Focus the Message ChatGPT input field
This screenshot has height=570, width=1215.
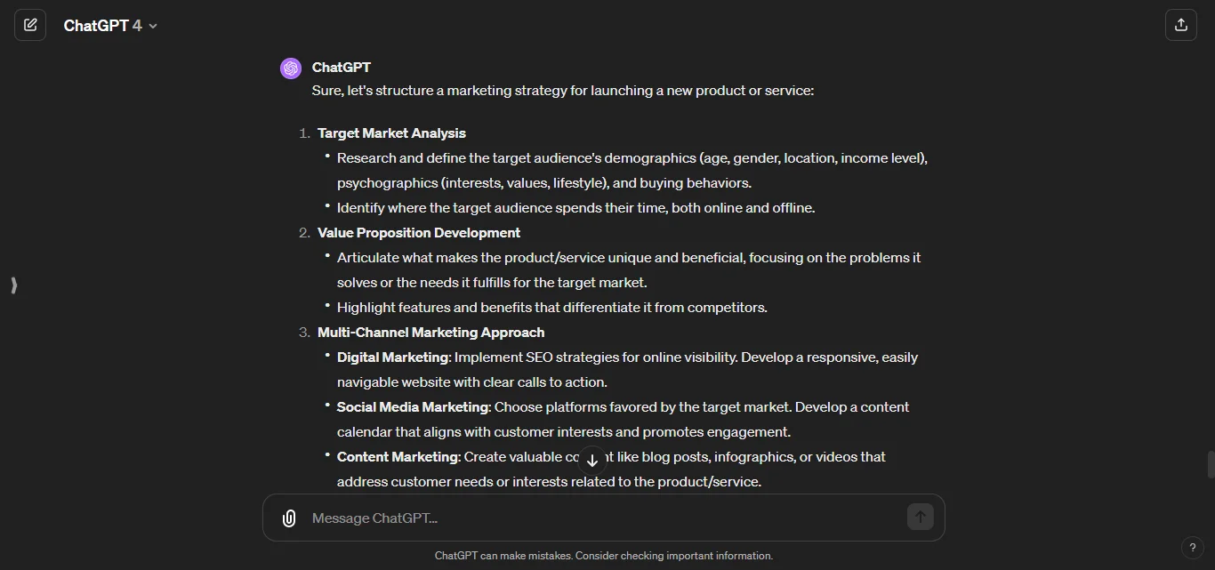(x=605, y=518)
